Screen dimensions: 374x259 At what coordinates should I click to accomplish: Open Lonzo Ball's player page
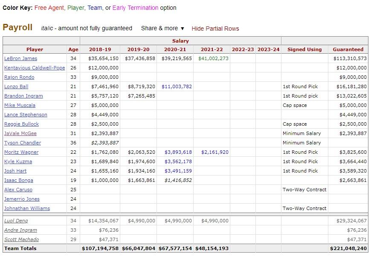tap(16, 86)
